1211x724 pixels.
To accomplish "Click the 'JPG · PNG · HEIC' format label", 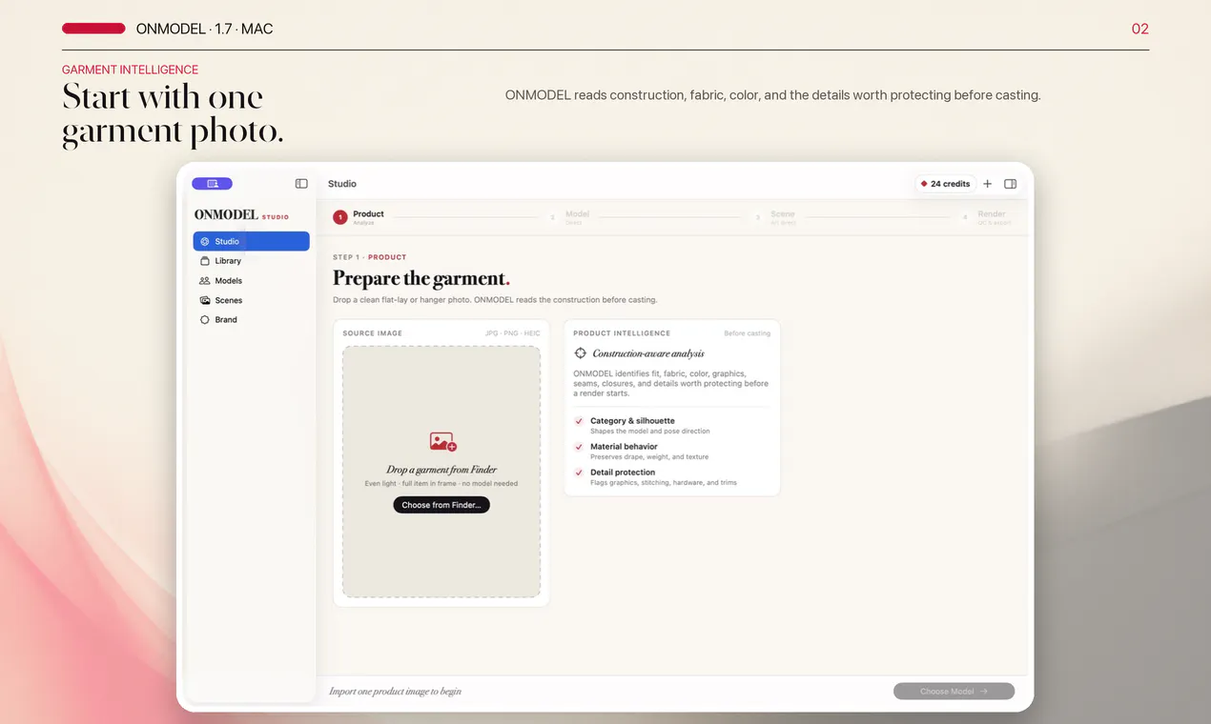I will pyautogui.click(x=512, y=333).
